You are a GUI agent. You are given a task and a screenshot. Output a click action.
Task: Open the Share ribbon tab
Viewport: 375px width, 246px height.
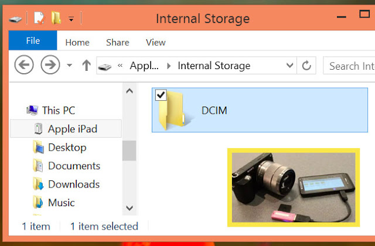[x=118, y=43]
